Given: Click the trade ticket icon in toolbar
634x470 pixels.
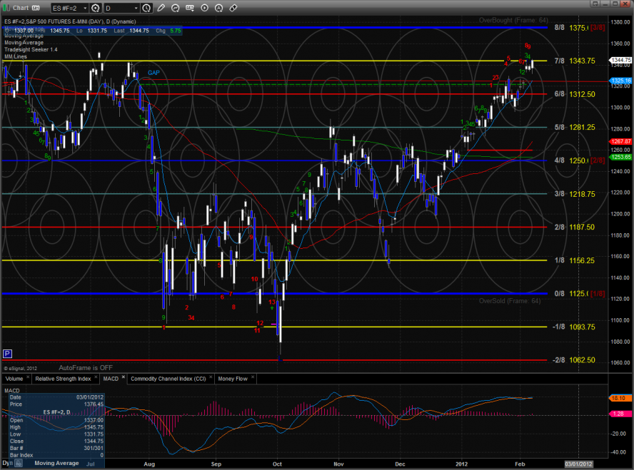Looking at the screenshot, I should 233,8.
